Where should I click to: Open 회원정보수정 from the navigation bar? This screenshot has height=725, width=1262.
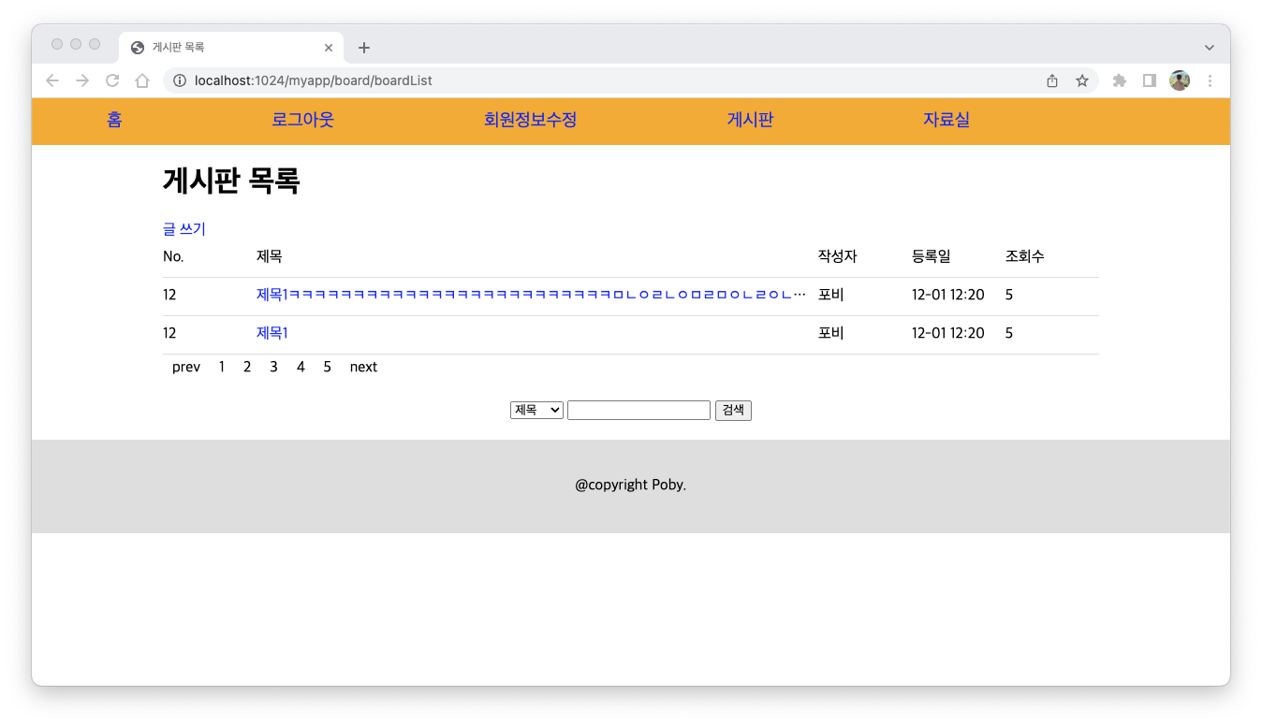point(530,120)
